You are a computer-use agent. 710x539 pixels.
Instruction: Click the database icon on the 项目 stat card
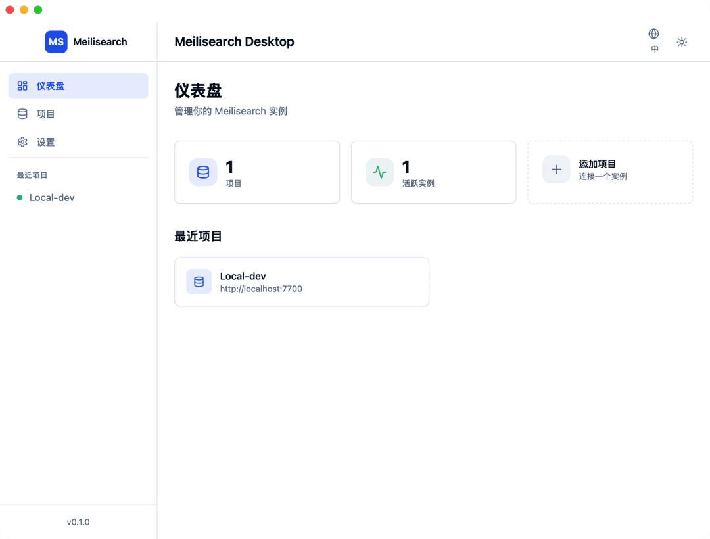pos(202,172)
